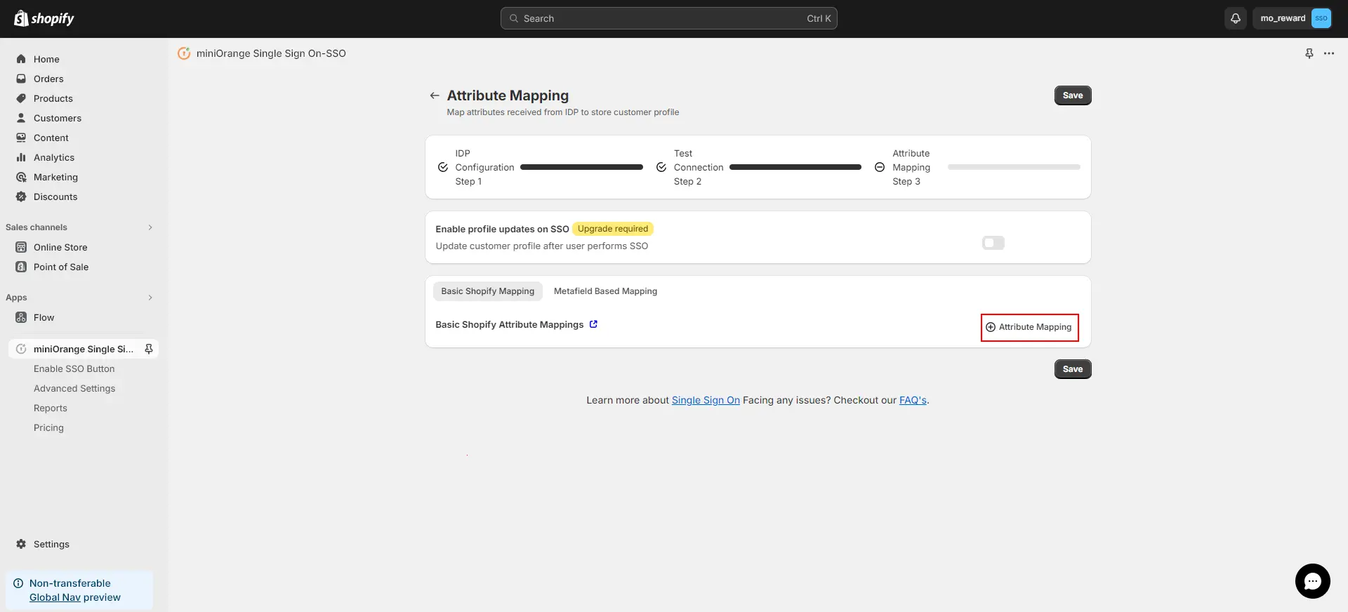Click the top Save button

pos(1073,95)
